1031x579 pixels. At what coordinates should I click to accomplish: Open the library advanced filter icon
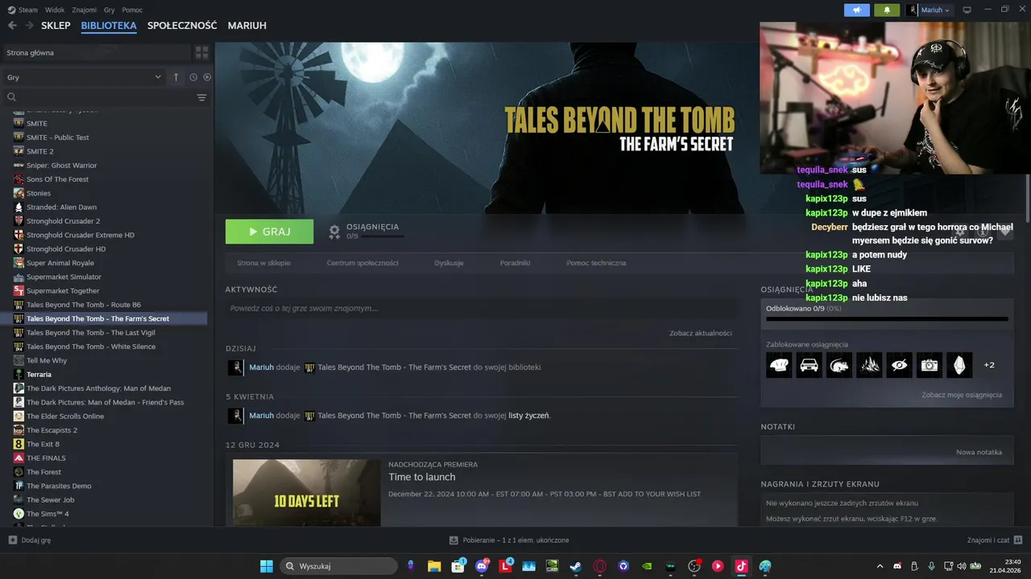pyautogui.click(x=201, y=97)
